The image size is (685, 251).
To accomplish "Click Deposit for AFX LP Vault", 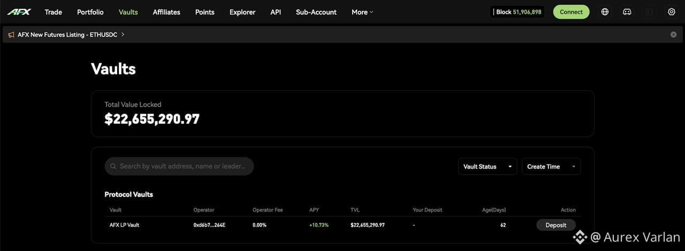I will pyautogui.click(x=556, y=225).
